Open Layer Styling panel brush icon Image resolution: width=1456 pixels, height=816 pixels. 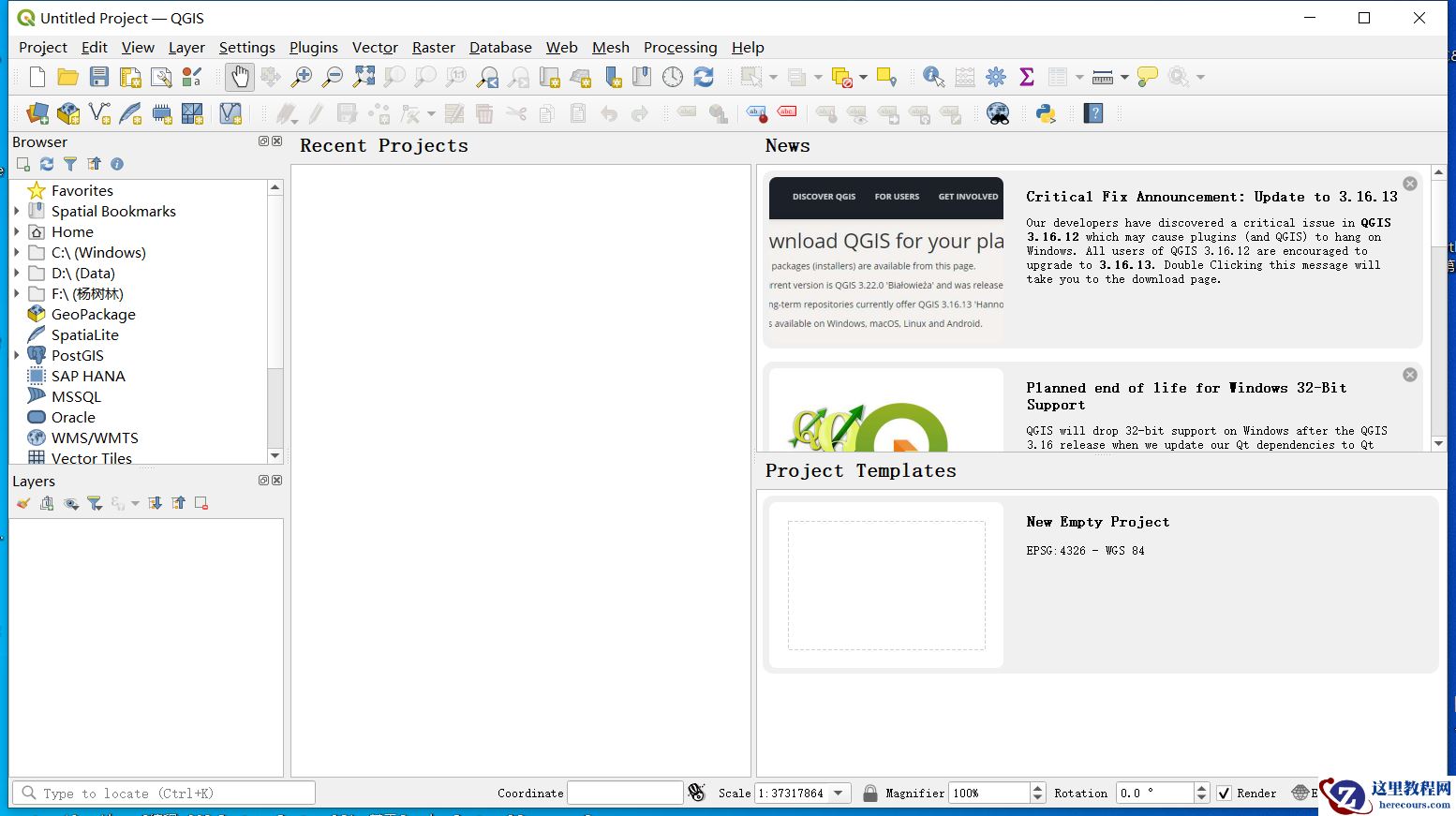tap(23, 503)
